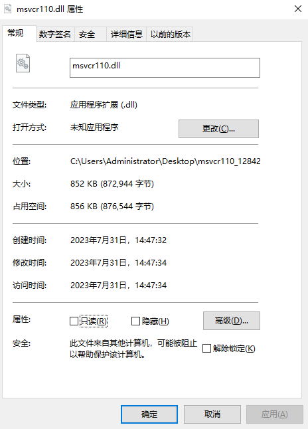308x429 pixels.
Task: Click the msvcr110.dll filename field
Action: 165,68
